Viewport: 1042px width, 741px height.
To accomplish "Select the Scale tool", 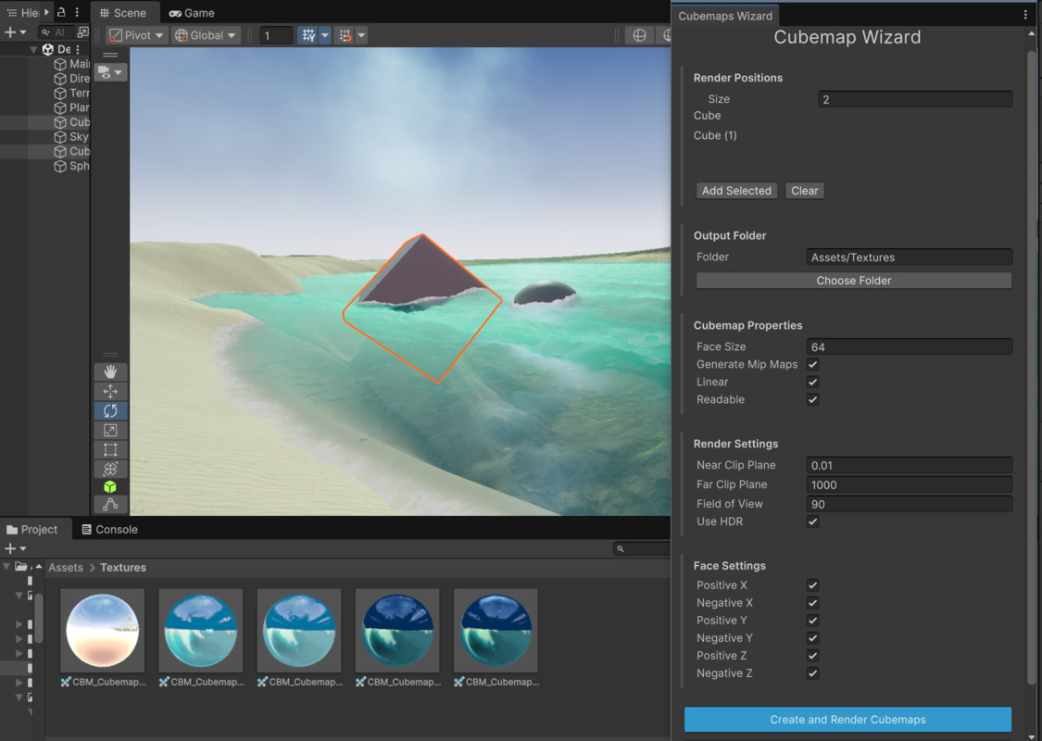I will (x=110, y=430).
